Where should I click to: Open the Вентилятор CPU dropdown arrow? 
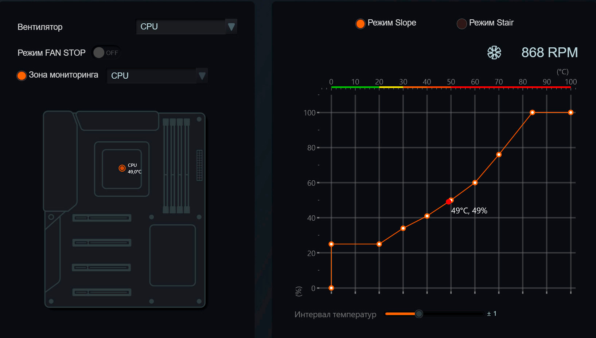pyautogui.click(x=231, y=27)
